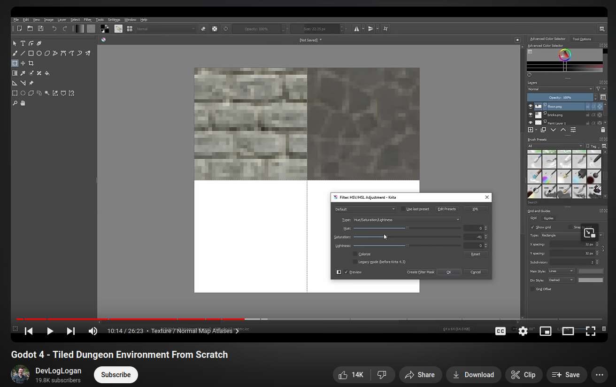
Task: Click OK in HSV/HSL Adjustment dialog
Action: coord(449,272)
